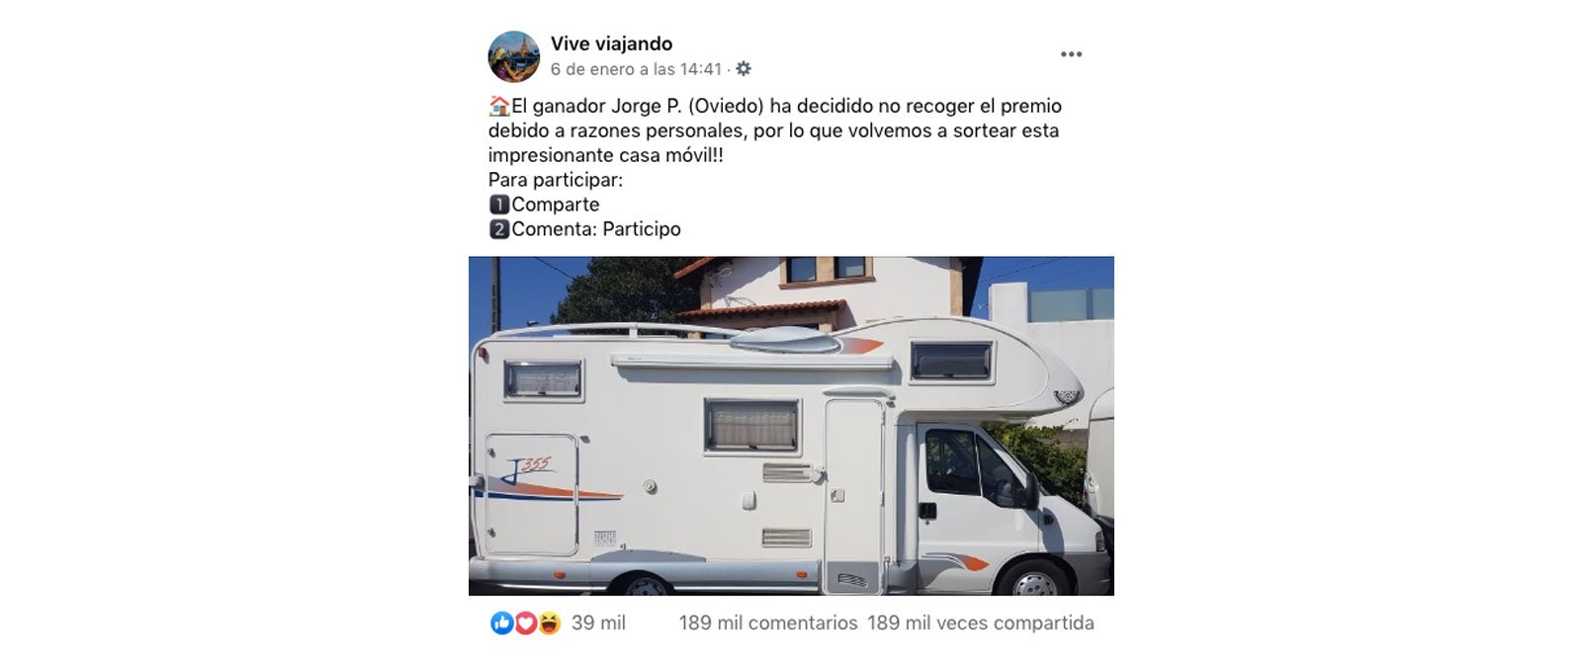
Task: Click the Vive viajando page name
Action: coord(611,43)
